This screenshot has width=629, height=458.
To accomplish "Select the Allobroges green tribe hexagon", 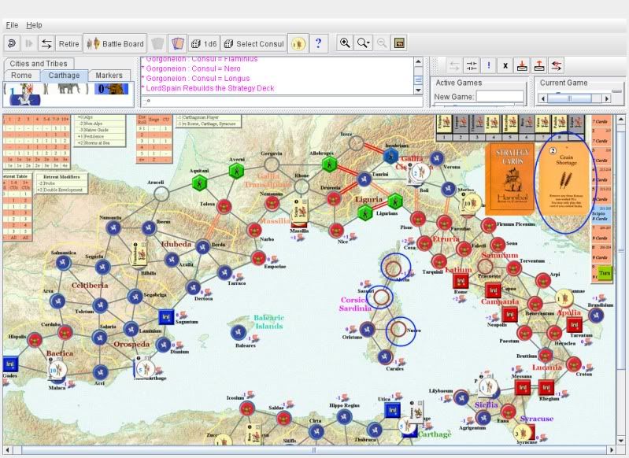I will point(330,164).
